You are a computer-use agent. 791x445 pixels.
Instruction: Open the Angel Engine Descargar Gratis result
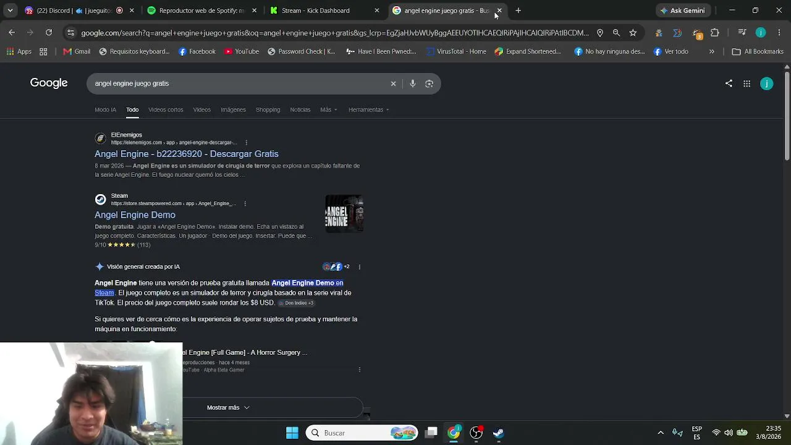click(x=187, y=154)
